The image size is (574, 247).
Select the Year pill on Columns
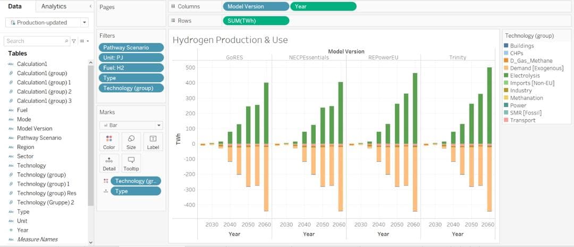323,6
